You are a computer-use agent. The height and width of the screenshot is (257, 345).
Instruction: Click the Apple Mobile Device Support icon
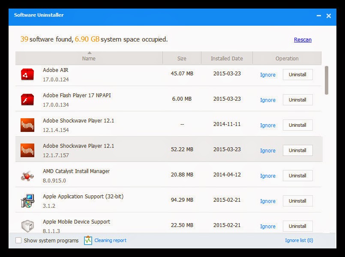point(27,226)
